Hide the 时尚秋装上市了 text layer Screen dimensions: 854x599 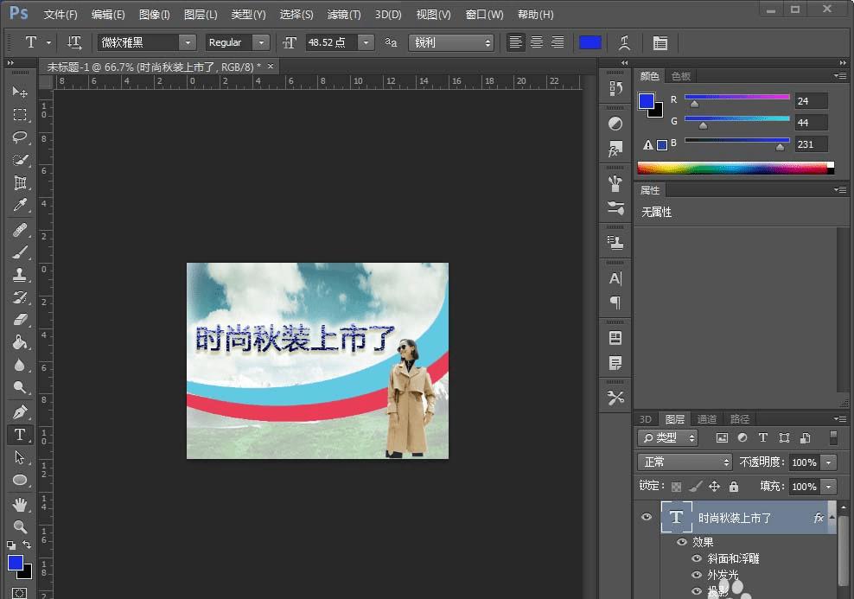point(646,517)
